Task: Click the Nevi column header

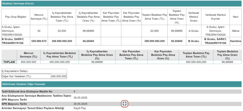Action: (235, 17)
